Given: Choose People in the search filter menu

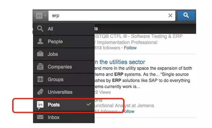Looking at the screenshot, I should click(x=55, y=42).
